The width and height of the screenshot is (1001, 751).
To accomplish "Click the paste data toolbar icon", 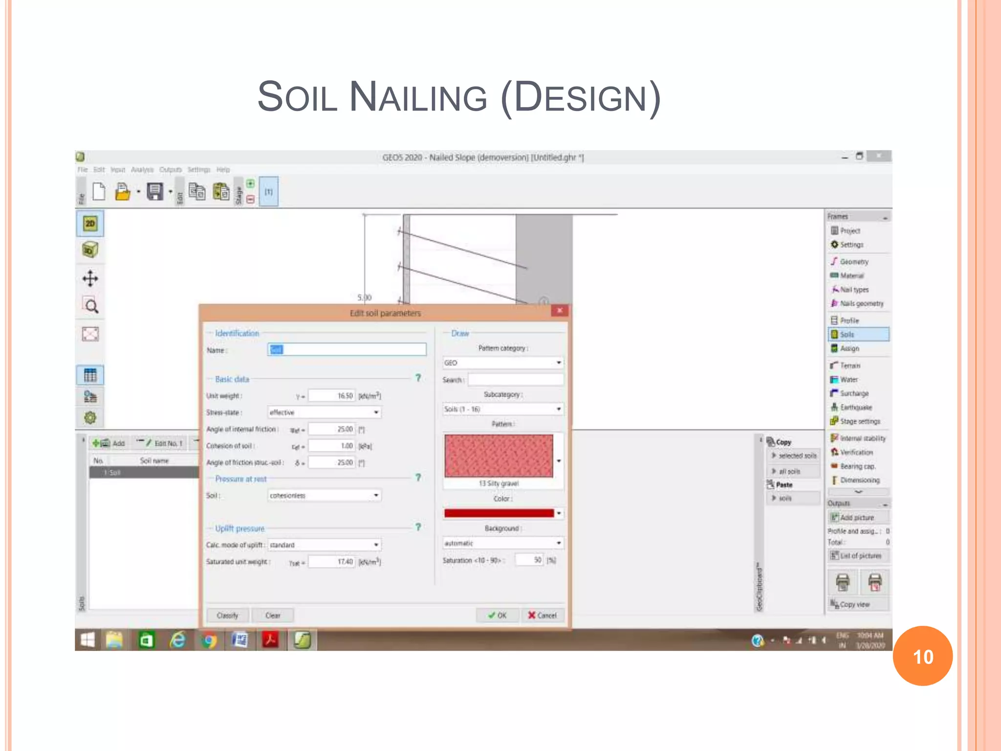I will (x=221, y=191).
